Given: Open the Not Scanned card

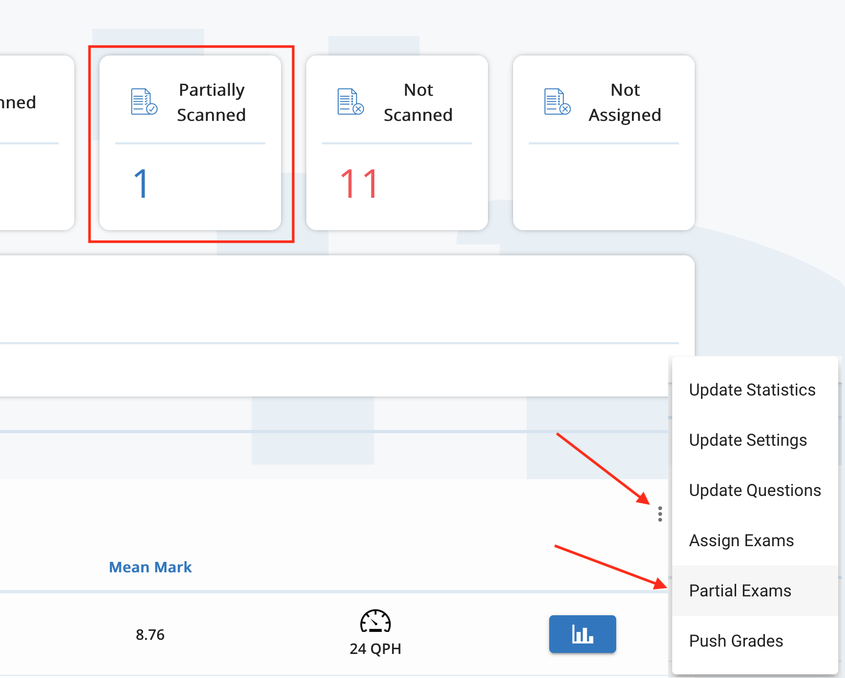Looking at the screenshot, I should 397,143.
